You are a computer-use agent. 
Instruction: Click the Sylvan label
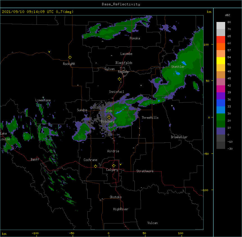pos(109,69)
